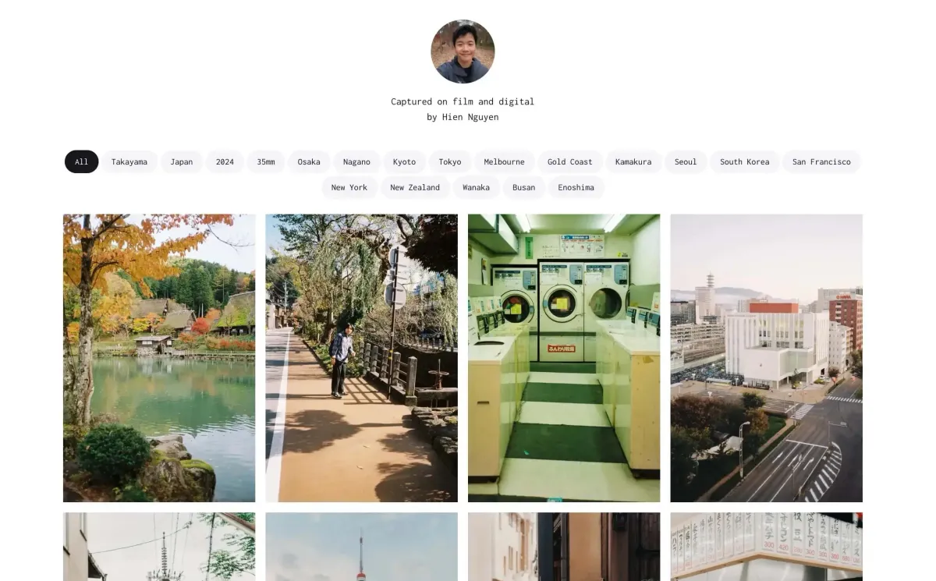The height and width of the screenshot is (581, 936).
Task: Filter photos by Takayama tag
Action: [129, 161]
